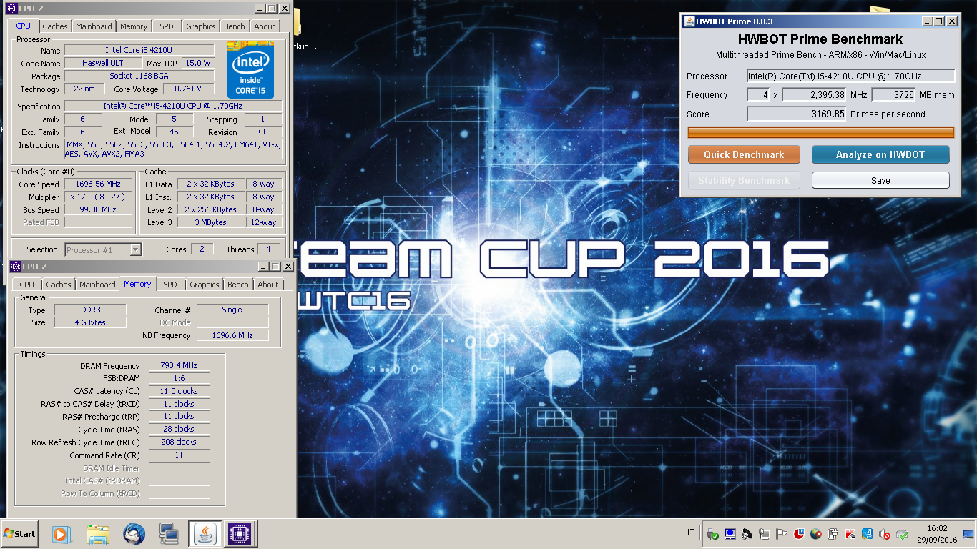Screen dimensions: 977x549
Task: Click the orange benchmark progress bar
Action: coord(820,132)
